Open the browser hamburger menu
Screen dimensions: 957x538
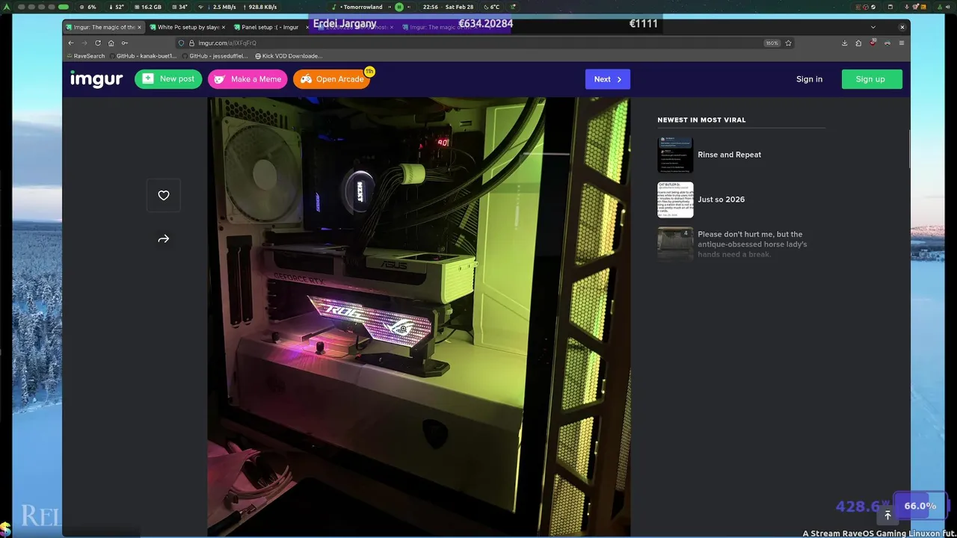click(902, 43)
